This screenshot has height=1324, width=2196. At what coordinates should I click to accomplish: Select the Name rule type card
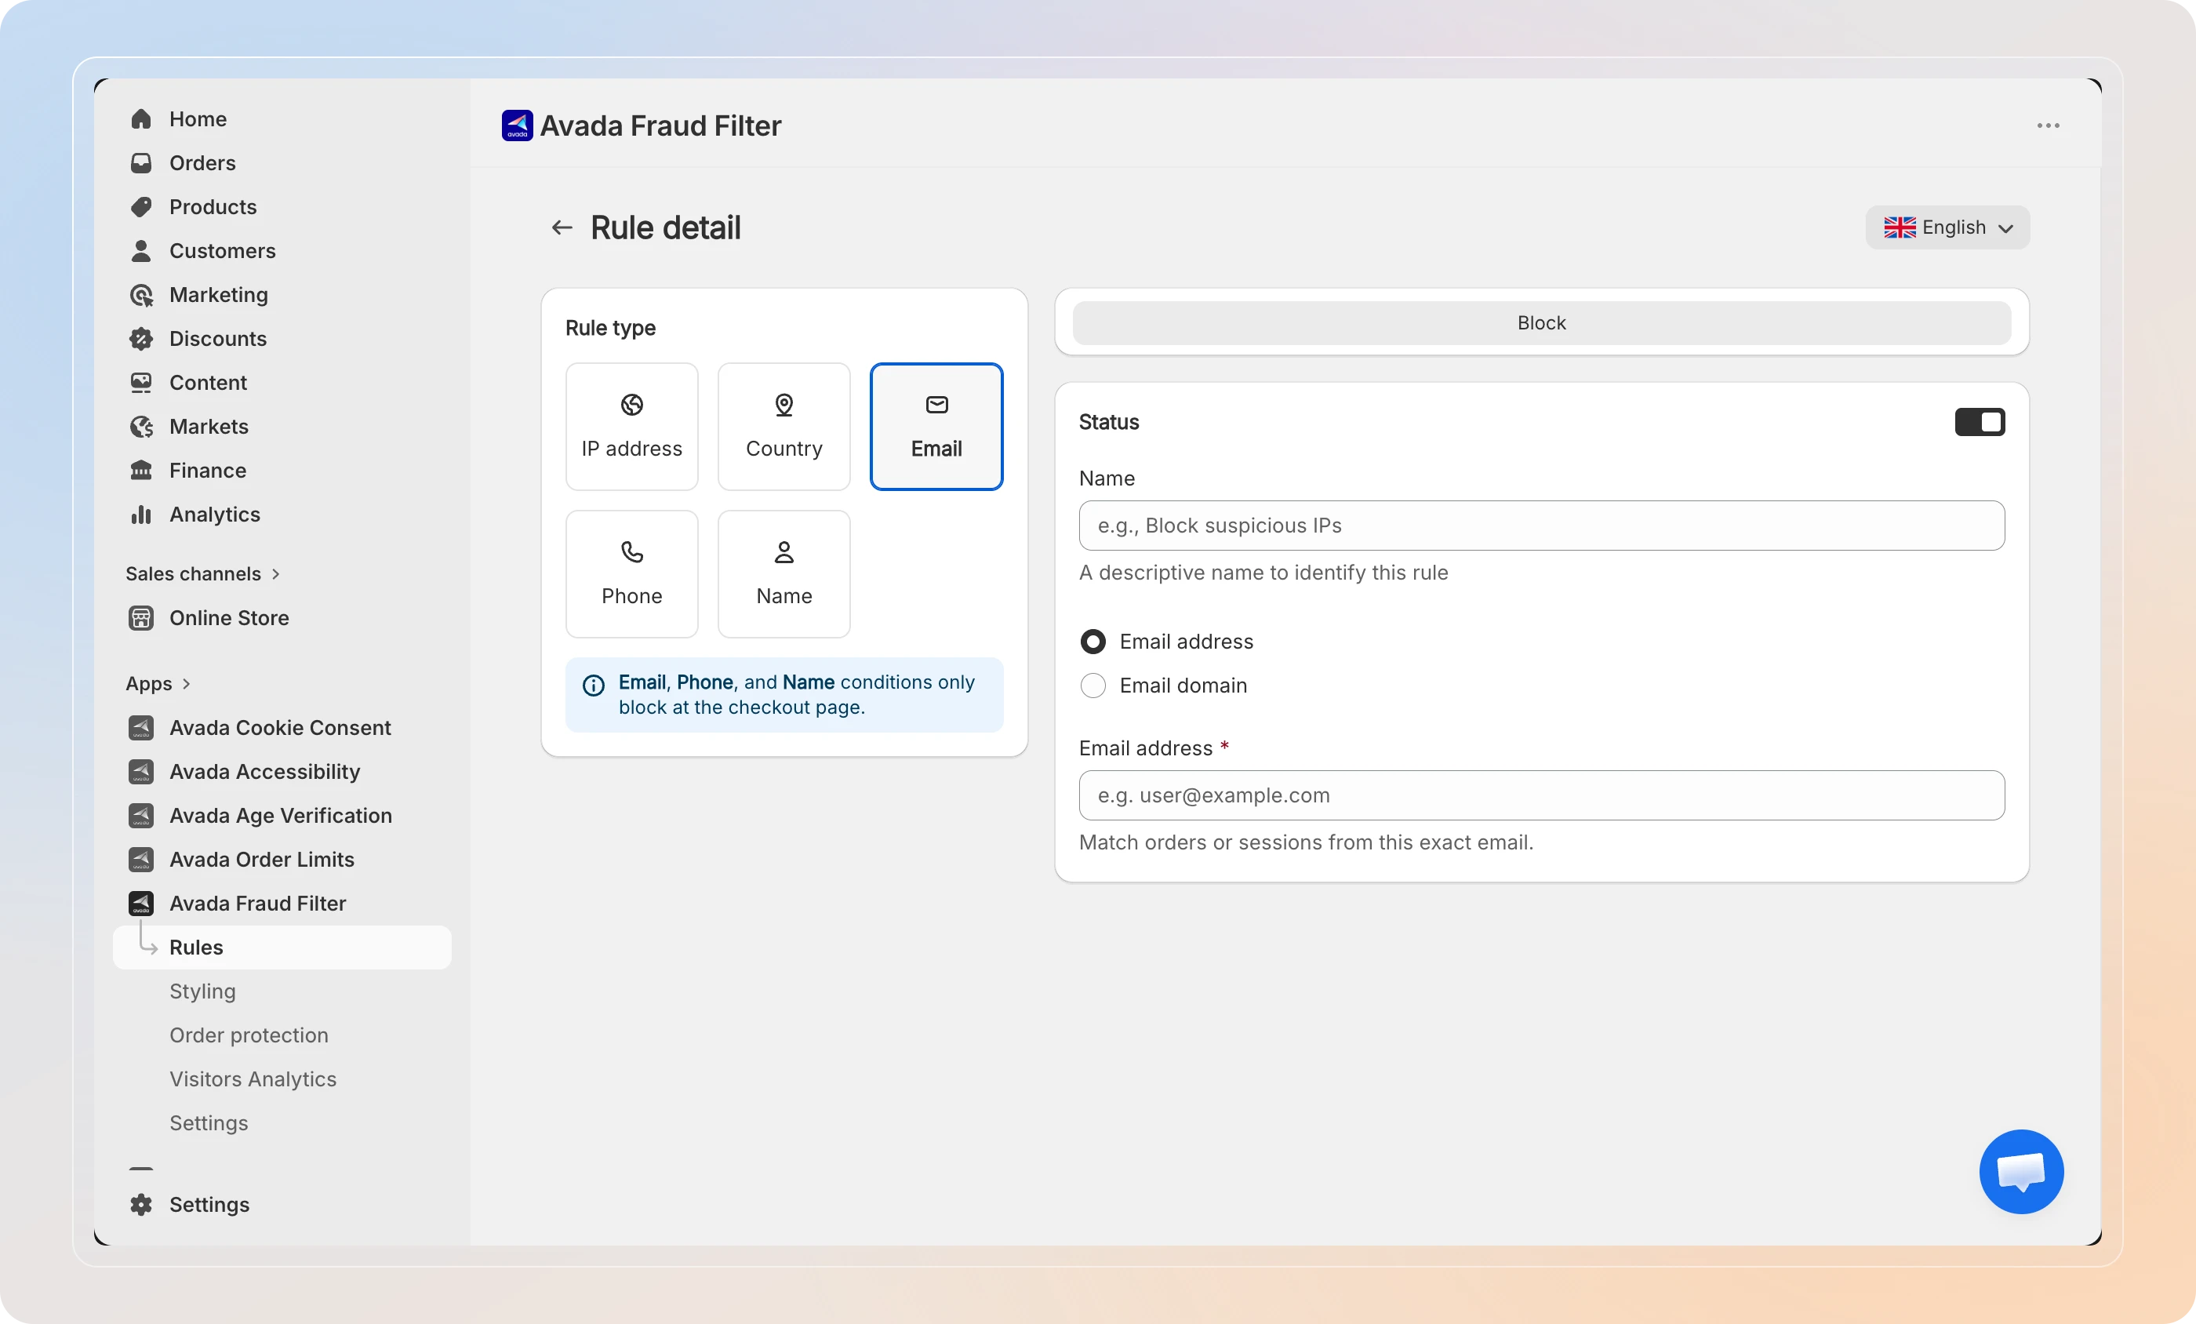coord(784,573)
